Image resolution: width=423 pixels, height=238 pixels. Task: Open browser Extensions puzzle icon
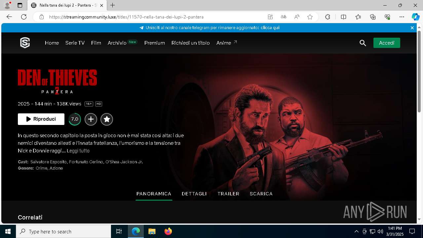coord(327,17)
